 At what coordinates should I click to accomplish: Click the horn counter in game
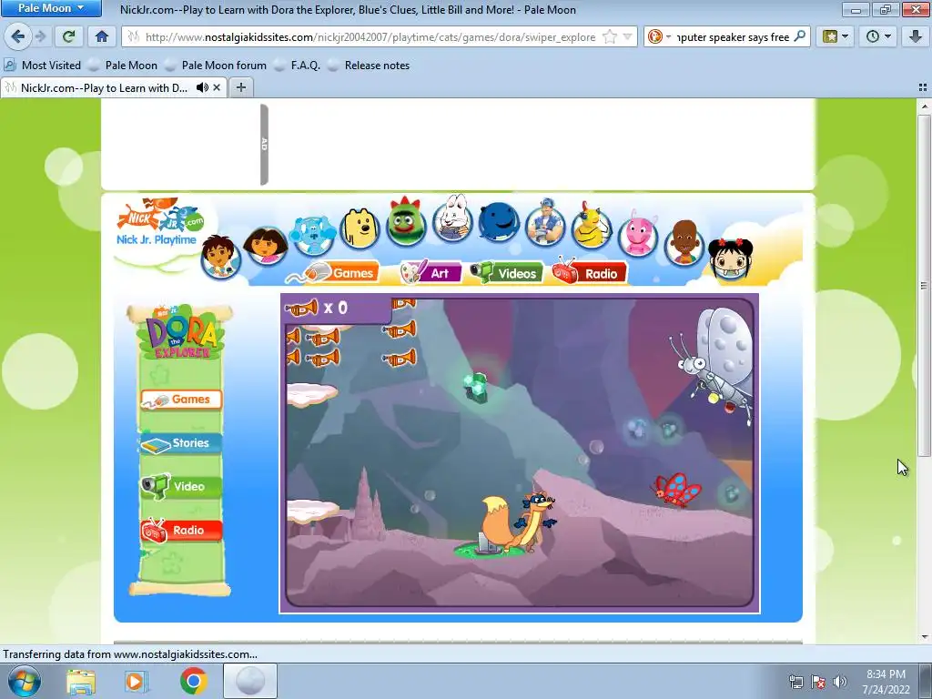coord(316,308)
